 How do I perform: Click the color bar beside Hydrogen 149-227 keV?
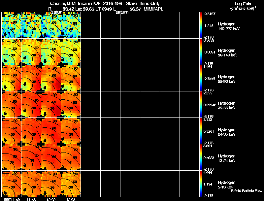(201, 25)
